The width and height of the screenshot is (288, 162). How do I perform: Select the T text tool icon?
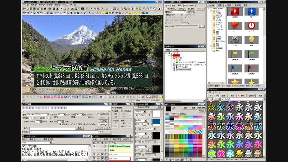pos(71,13)
